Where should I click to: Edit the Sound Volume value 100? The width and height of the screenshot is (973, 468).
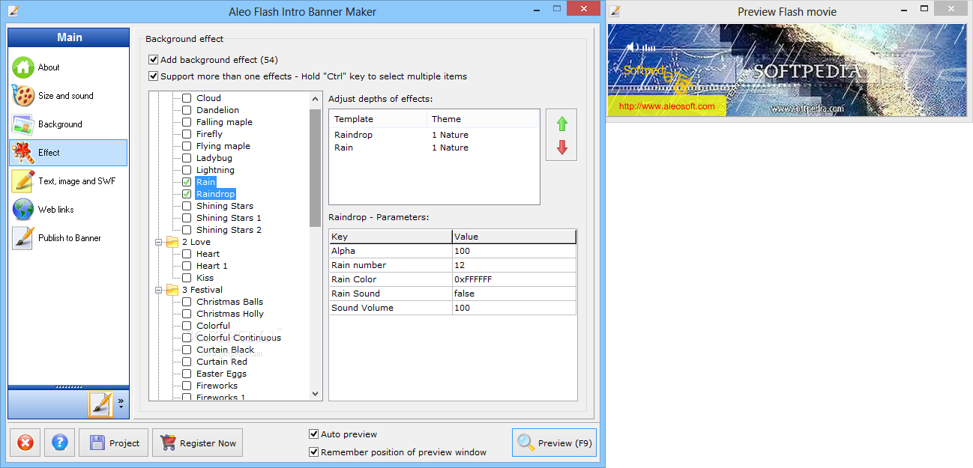514,308
